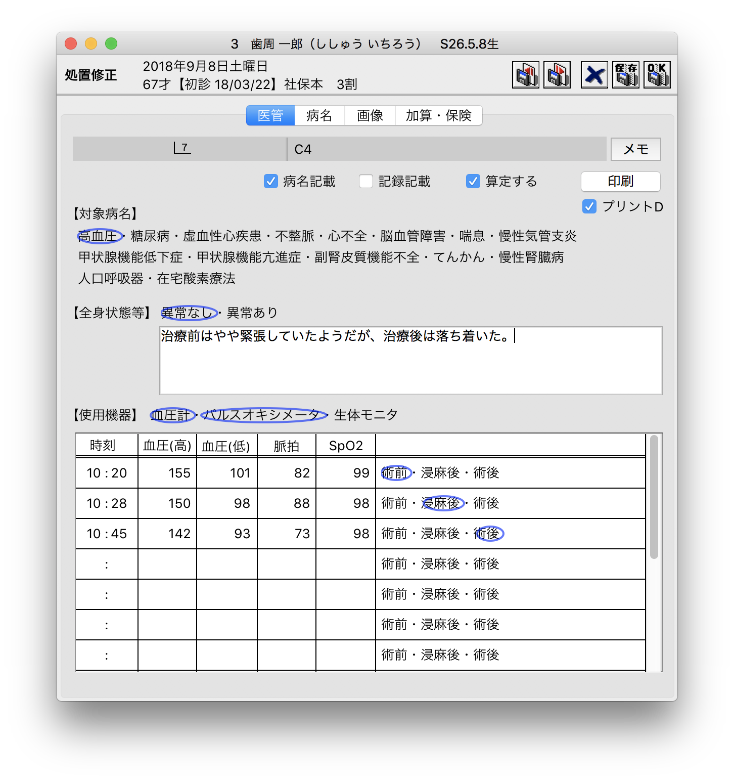Click the SpO2 value 99
The width and height of the screenshot is (734, 782).
pyautogui.click(x=346, y=473)
